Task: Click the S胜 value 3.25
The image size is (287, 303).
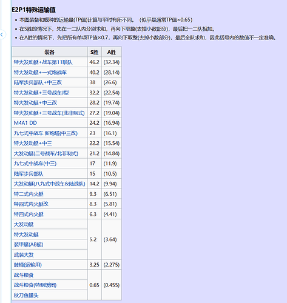Action: (95, 265)
